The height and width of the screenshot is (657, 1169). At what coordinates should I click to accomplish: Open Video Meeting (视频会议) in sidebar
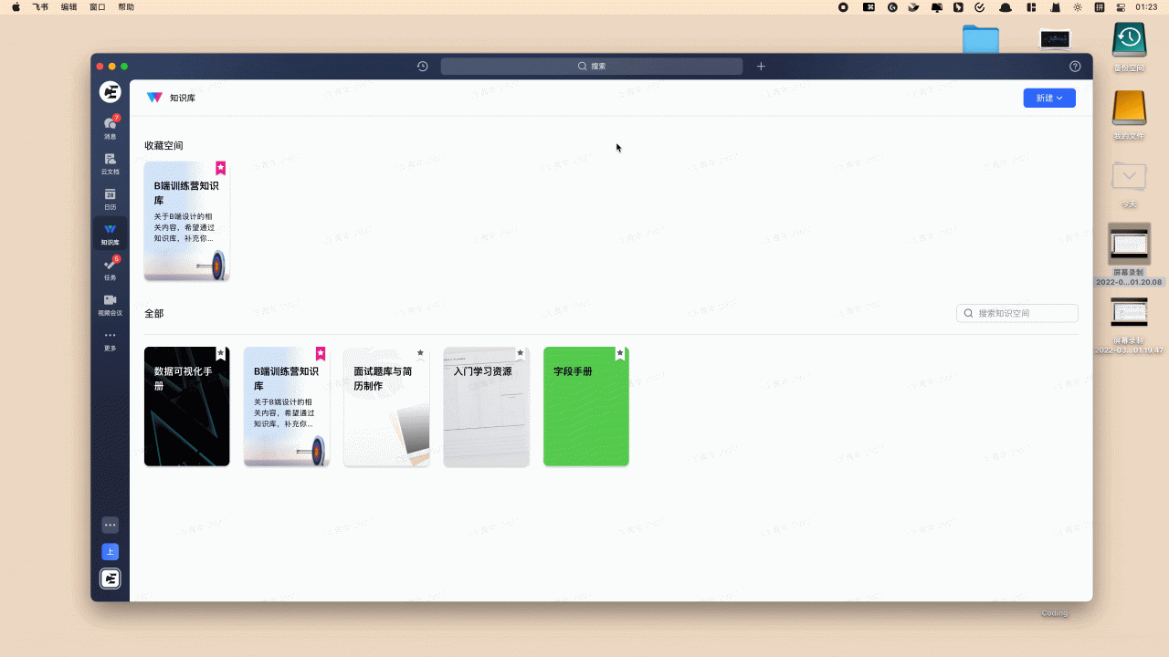pyautogui.click(x=110, y=304)
